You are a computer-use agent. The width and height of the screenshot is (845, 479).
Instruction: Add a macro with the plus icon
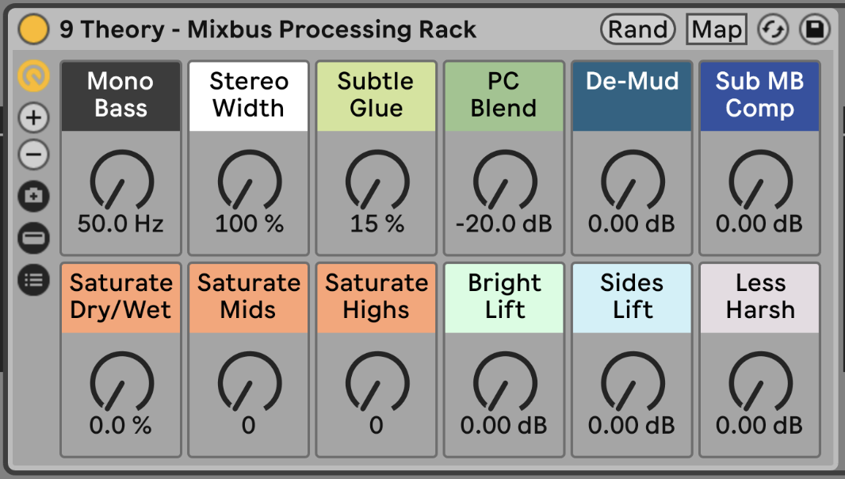click(33, 117)
